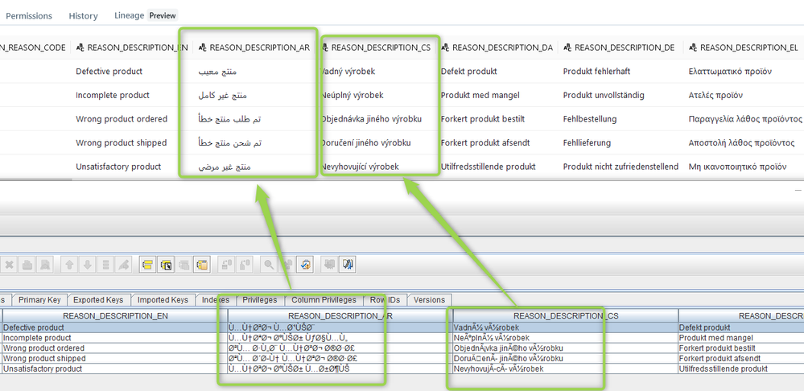This screenshot has height=391, width=804.
Task: Click 'Wrong product shipped' cell in upper table
Action: [121, 143]
